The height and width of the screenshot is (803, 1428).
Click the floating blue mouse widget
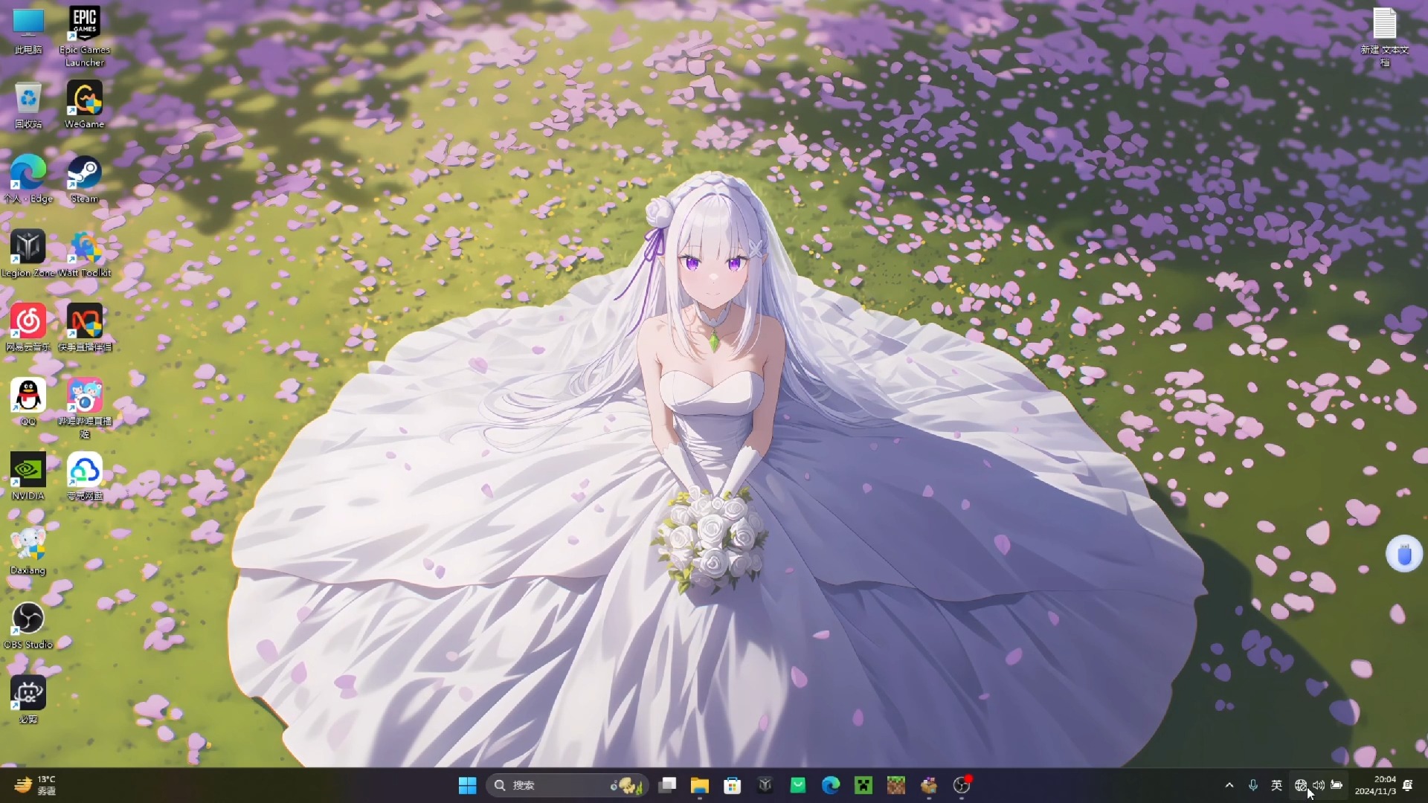coord(1404,555)
